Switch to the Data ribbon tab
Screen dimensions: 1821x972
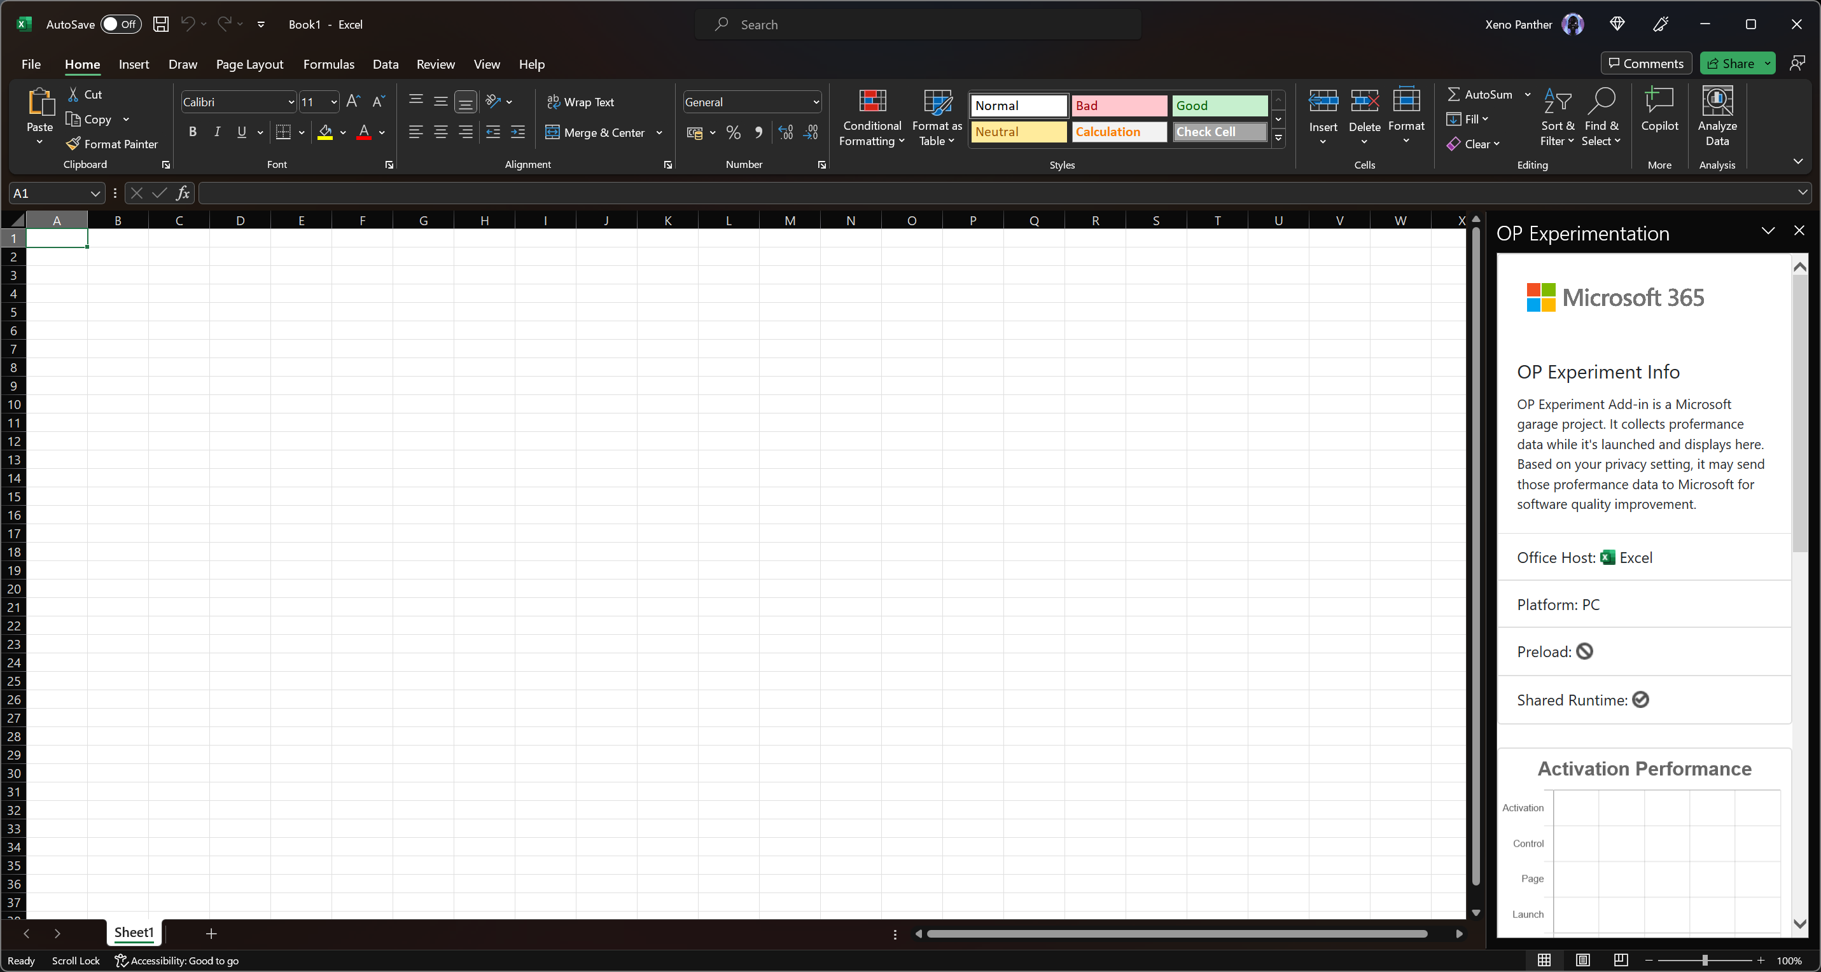[x=386, y=64]
